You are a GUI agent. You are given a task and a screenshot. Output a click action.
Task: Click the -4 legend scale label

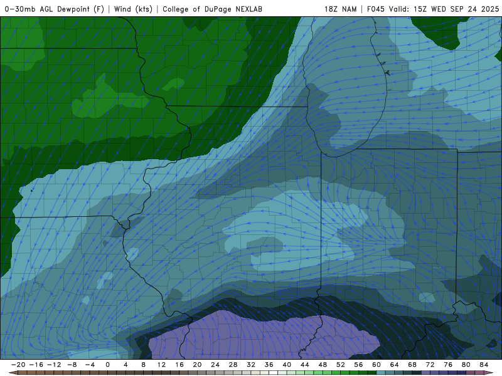tap(90, 365)
